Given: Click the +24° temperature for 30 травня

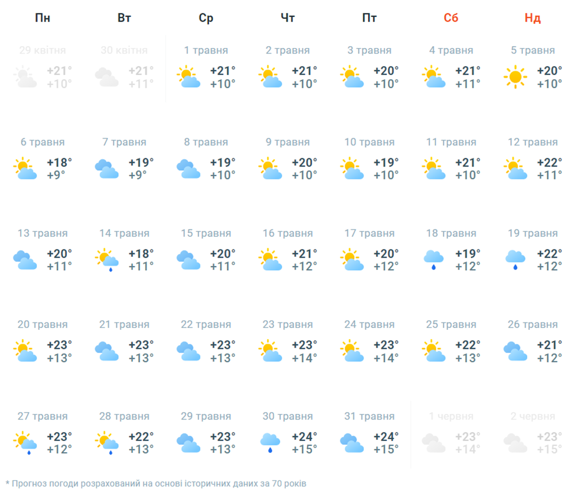Looking at the screenshot, I should (304, 436).
